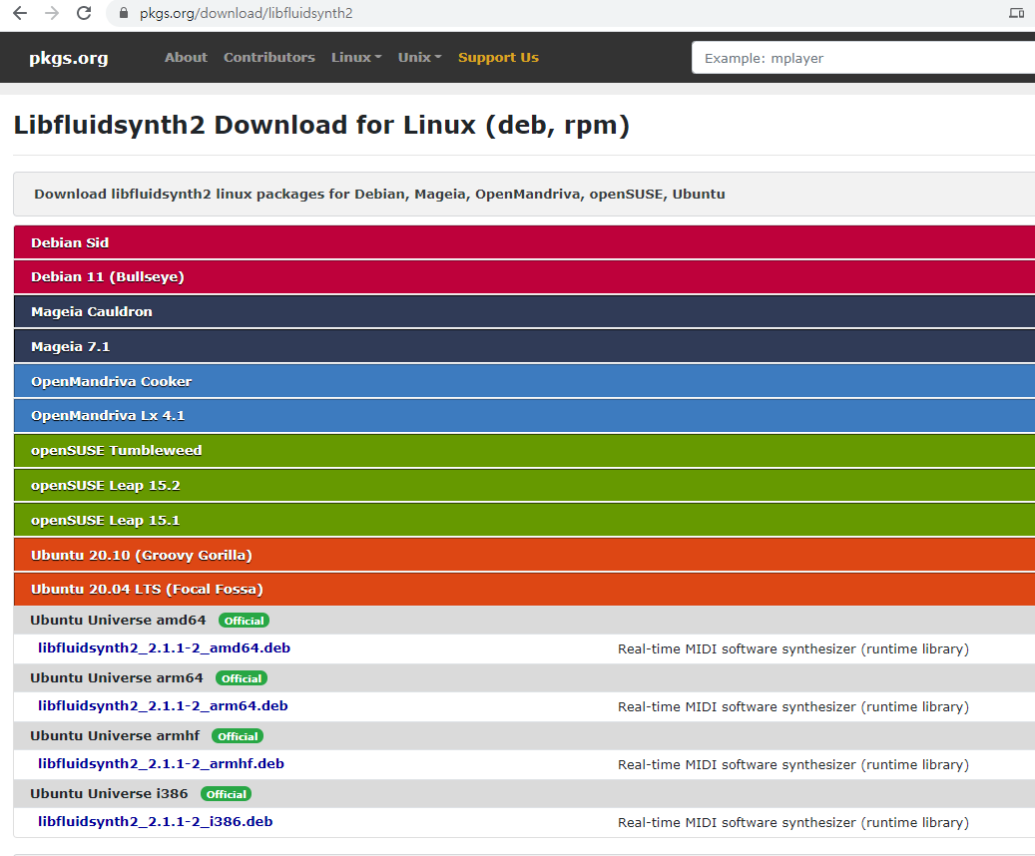Focus the package search field
The height and width of the screenshot is (856, 1035).
point(863,58)
